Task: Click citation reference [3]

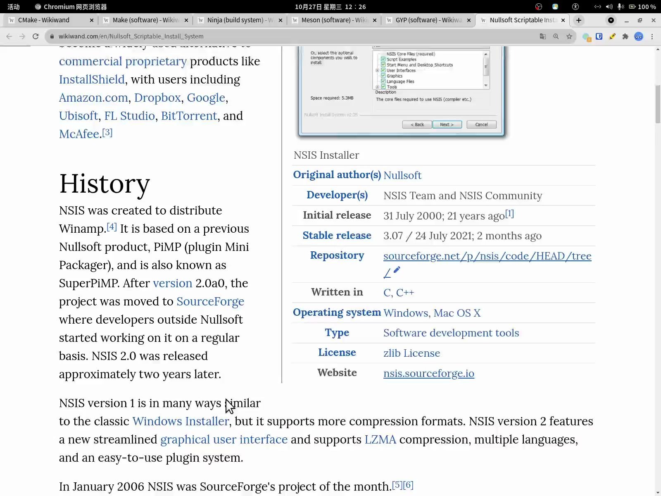Action: [x=107, y=132]
